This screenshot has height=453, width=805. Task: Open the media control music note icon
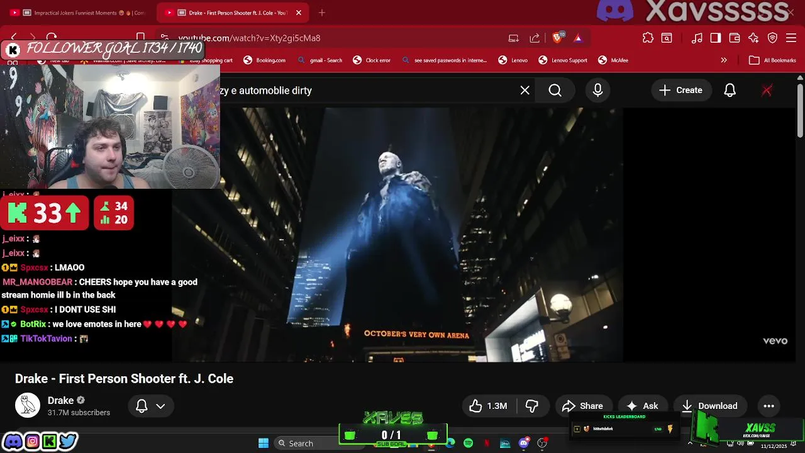[x=697, y=38]
